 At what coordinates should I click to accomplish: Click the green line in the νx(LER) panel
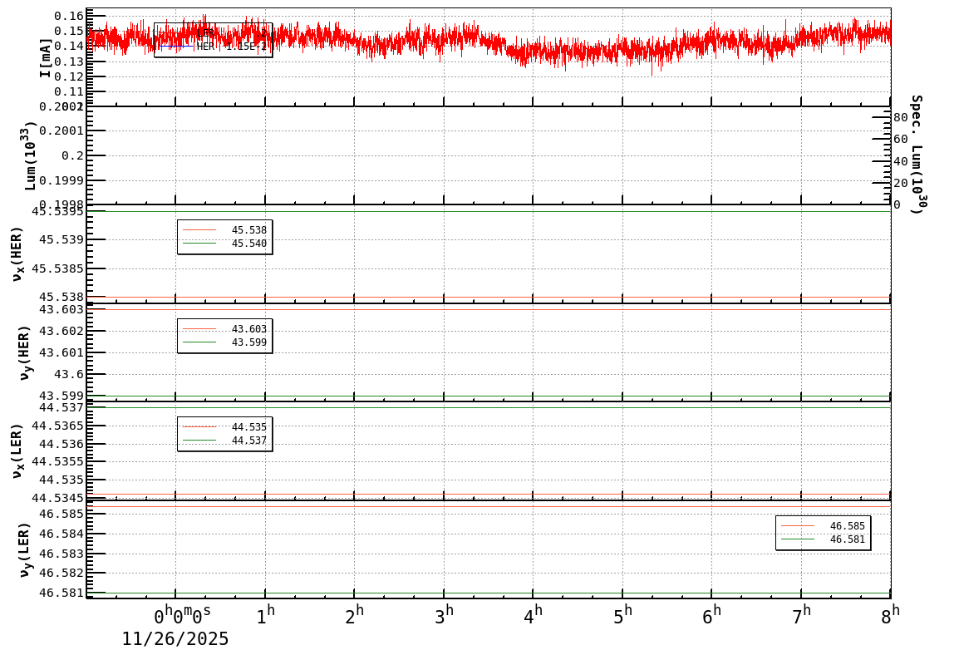[499, 408]
